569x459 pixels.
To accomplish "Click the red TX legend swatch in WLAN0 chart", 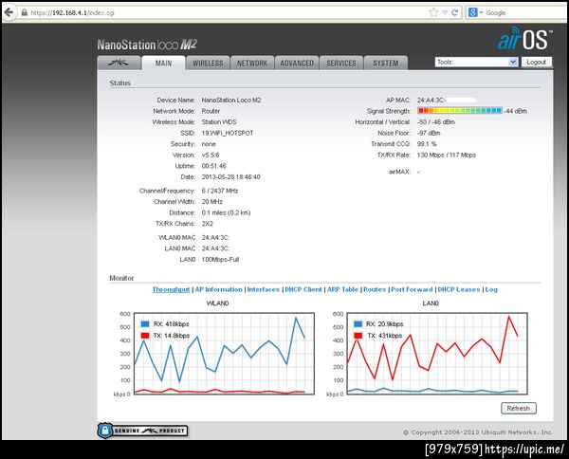I will (x=145, y=336).
